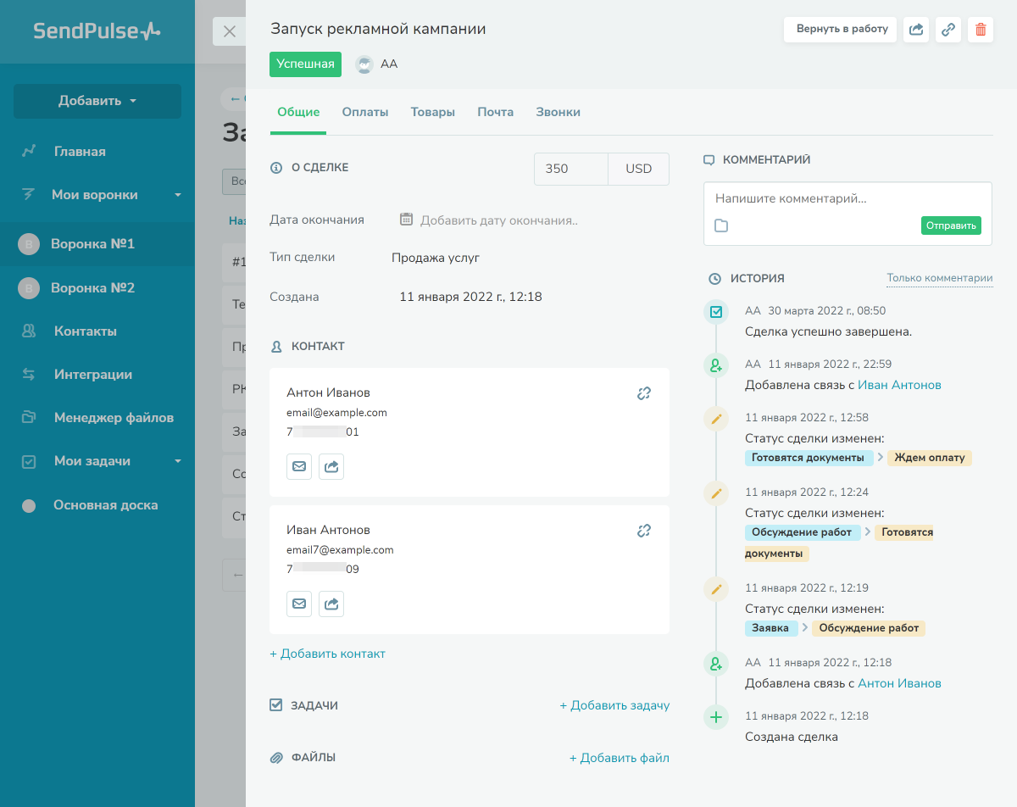The width and height of the screenshot is (1017, 807).
Task: Click the Контакты sidebar icon
Action: (x=29, y=331)
